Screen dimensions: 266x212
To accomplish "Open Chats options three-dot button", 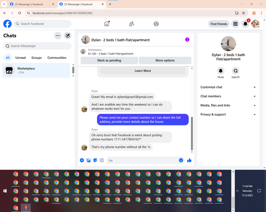I will coord(57,36).
